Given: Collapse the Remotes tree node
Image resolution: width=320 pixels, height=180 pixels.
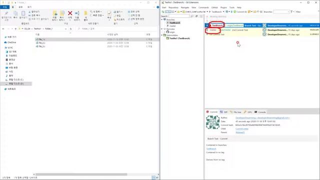Looking at the screenshot, I should click(x=162, y=29).
